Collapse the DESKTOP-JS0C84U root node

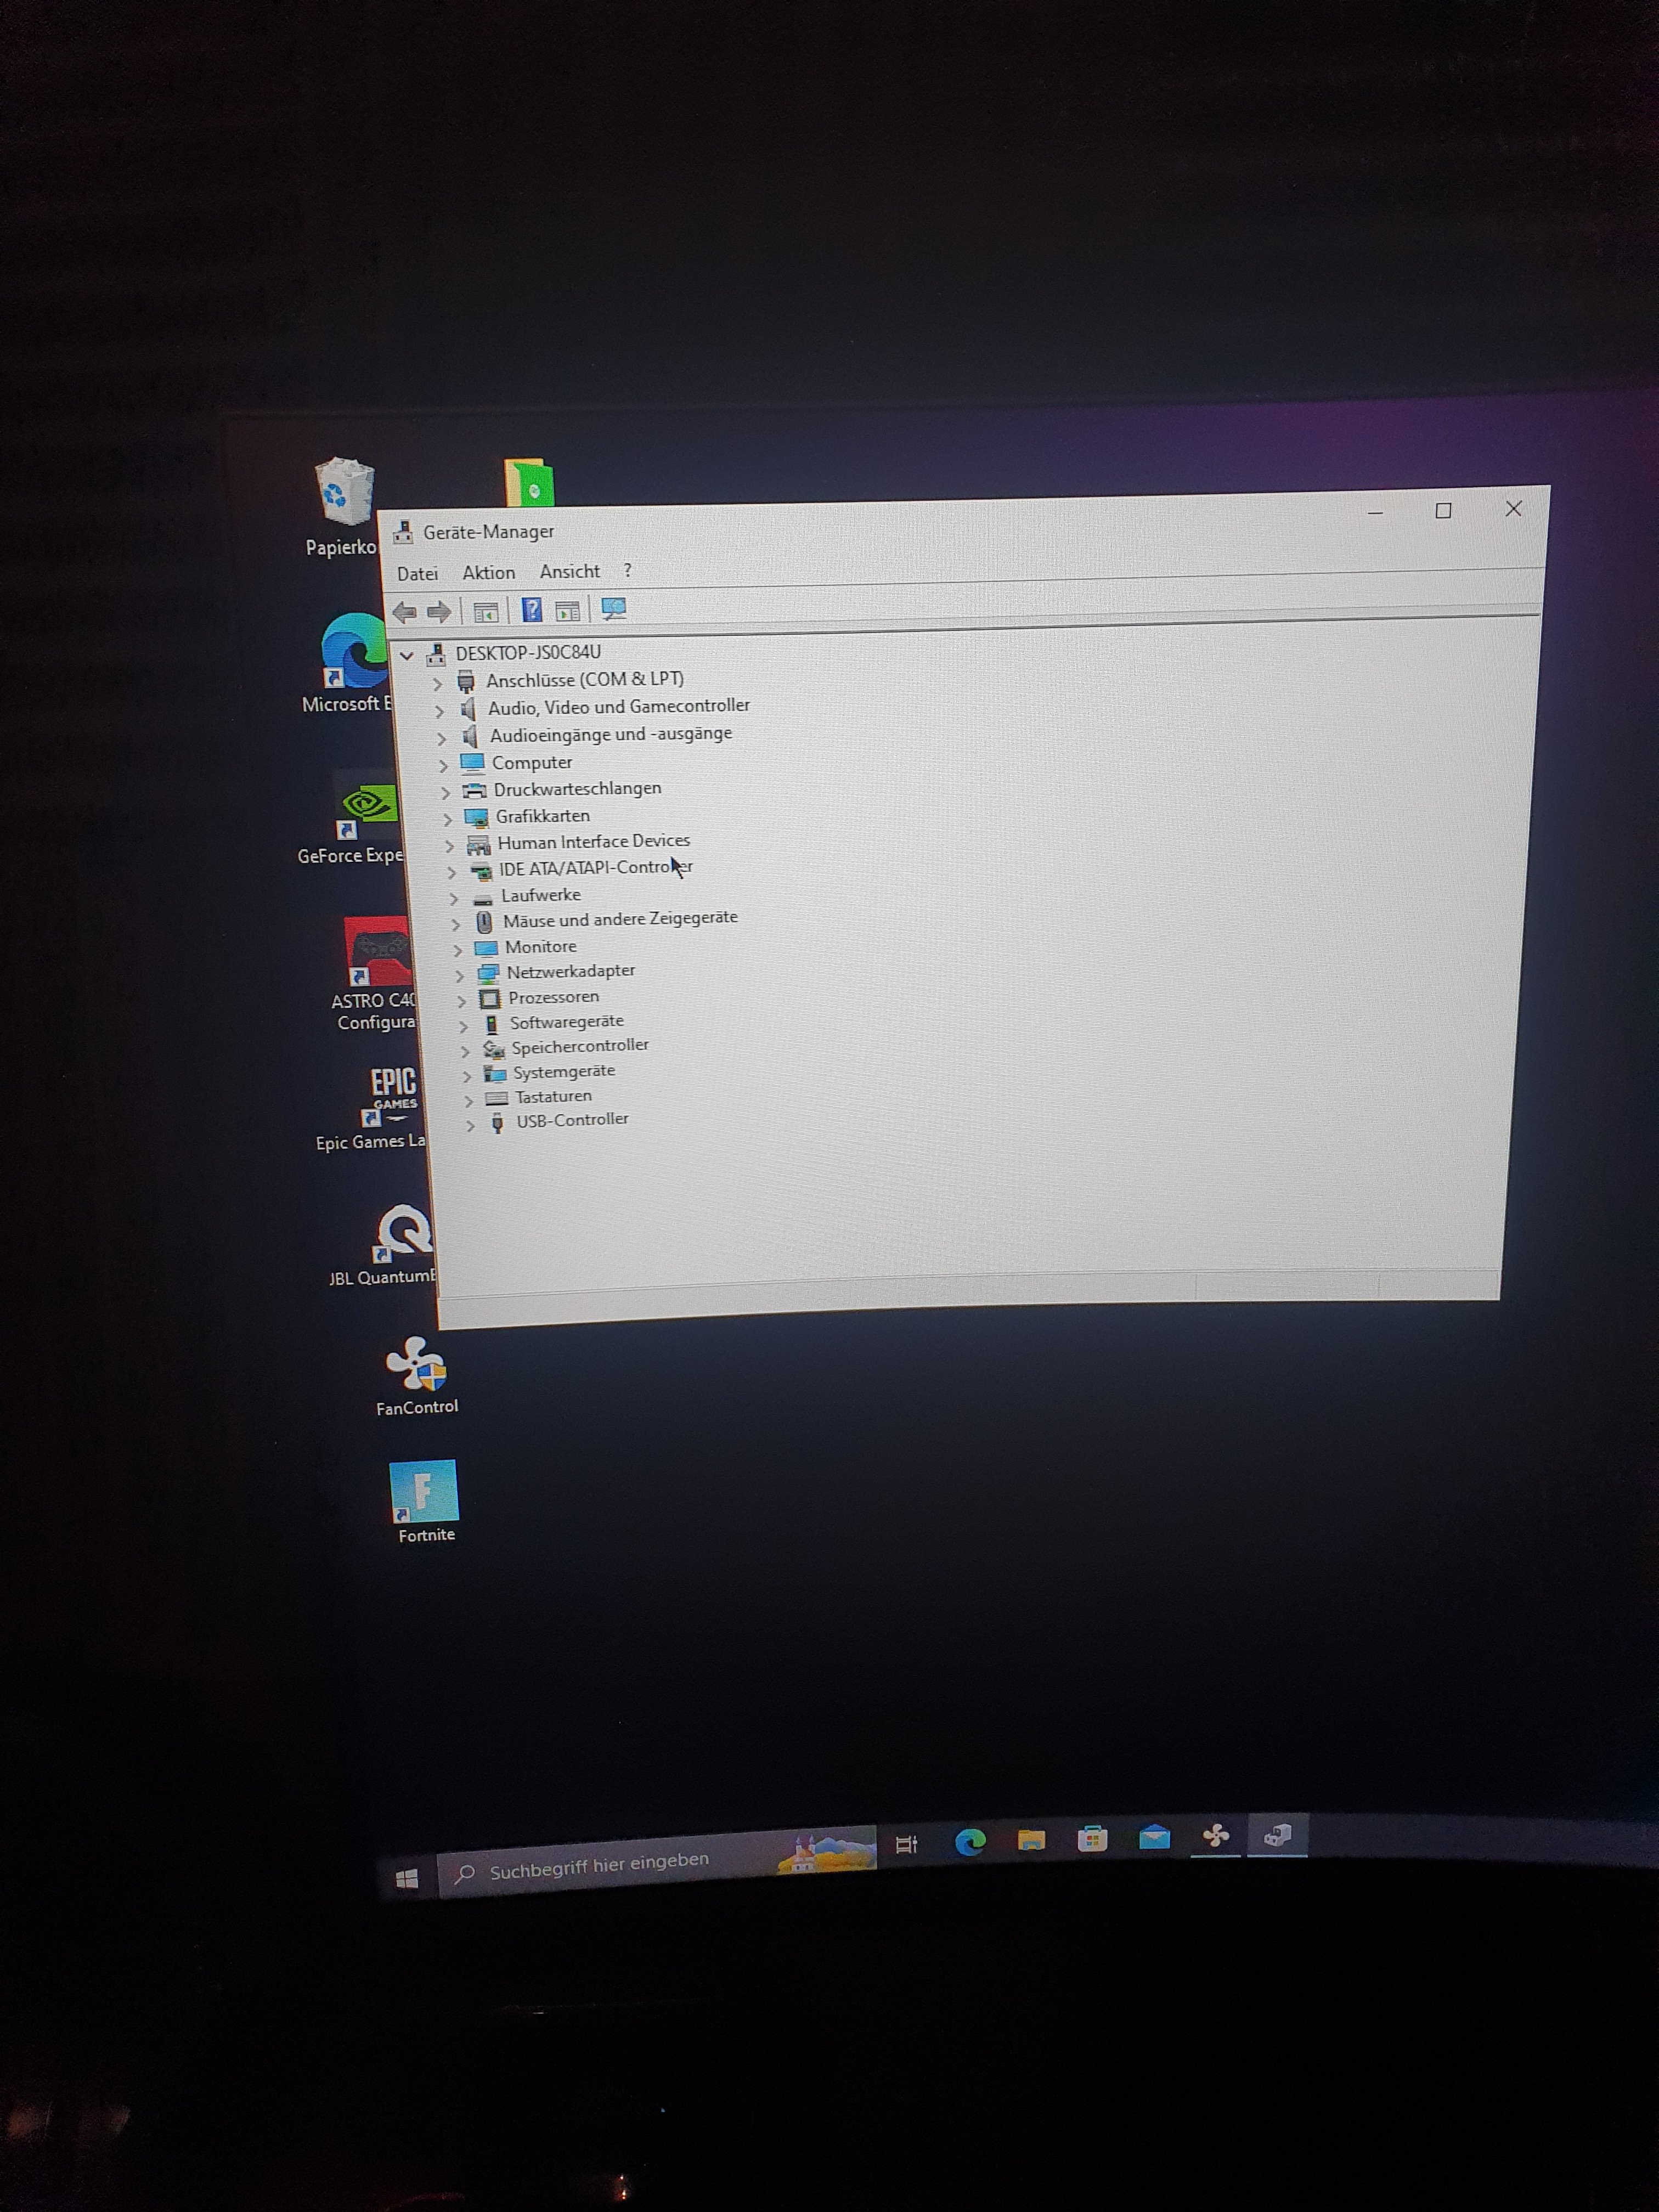(407, 656)
